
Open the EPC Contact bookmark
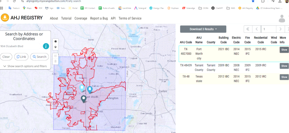(88, 8)
